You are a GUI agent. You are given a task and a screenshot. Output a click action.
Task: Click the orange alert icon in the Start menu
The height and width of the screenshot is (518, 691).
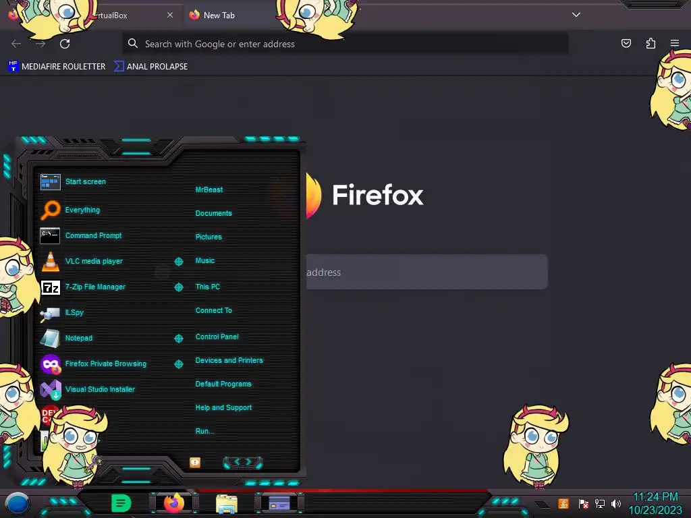click(195, 463)
